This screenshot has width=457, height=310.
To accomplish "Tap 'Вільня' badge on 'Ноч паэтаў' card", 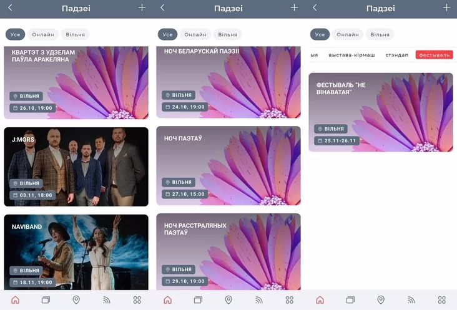I will (x=179, y=182).
